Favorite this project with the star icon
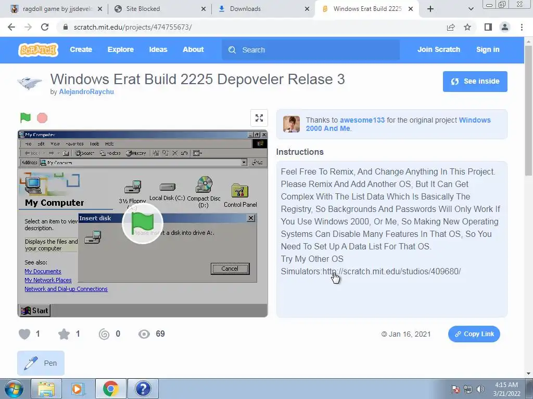 (64, 334)
